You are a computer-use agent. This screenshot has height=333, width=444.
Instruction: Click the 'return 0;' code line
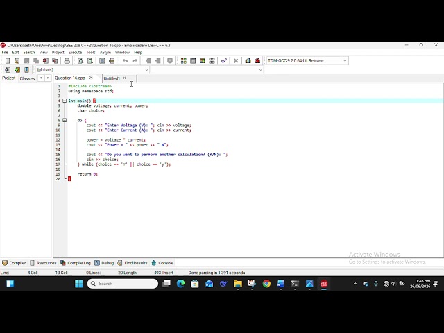[x=87, y=174]
